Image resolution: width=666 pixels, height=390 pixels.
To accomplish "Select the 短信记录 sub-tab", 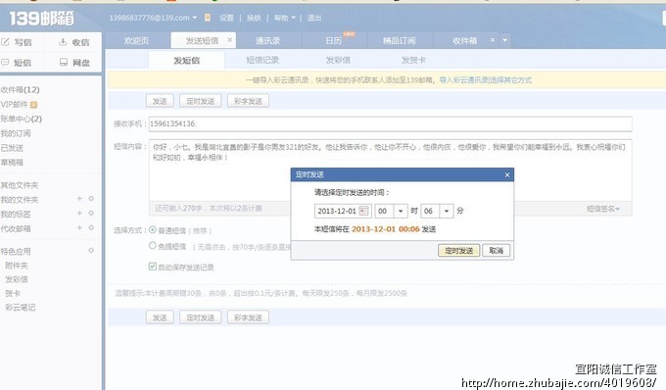I will [x=262, y=61].
